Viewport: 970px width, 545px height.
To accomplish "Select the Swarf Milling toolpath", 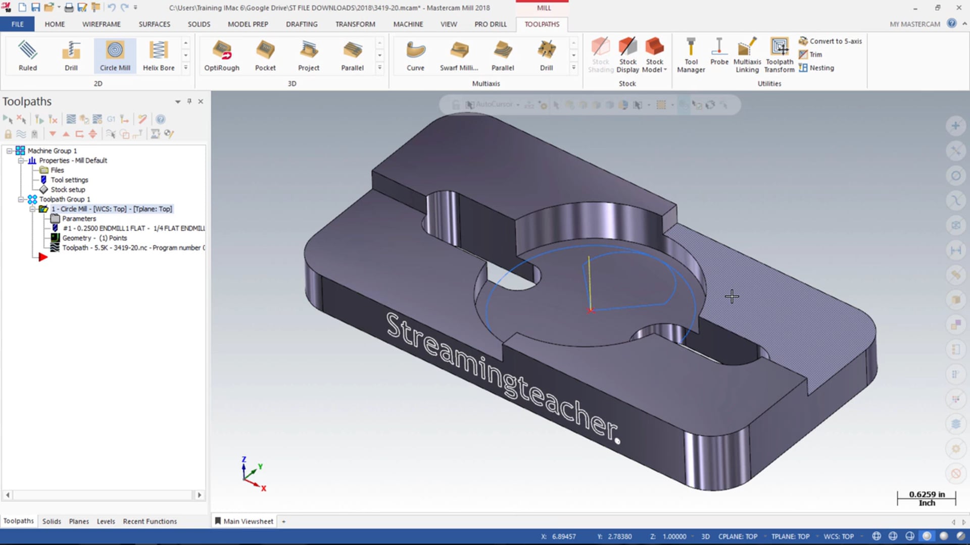I will pos(459,56).
